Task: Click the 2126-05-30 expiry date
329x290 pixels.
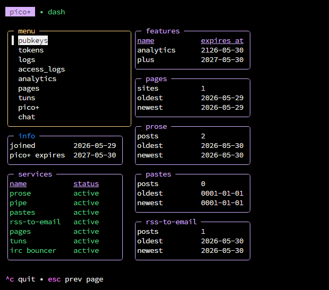Action: point(222,50)
